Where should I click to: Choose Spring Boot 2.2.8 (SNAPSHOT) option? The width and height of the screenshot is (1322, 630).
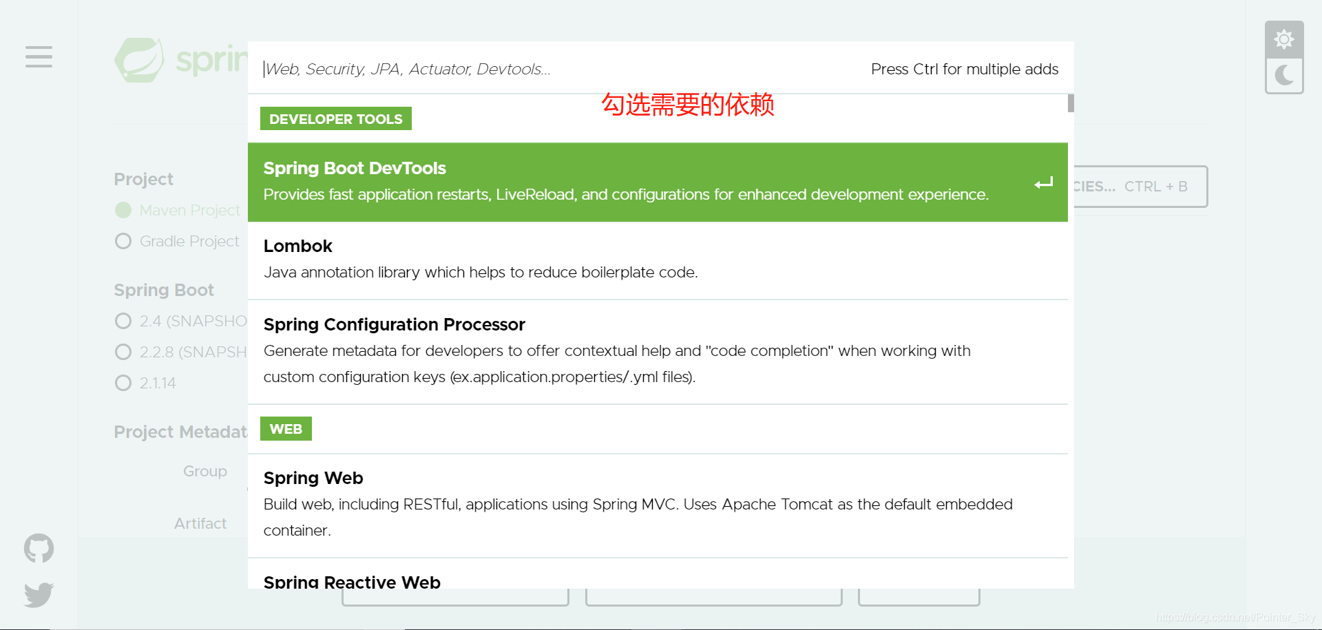coord(123,352)
